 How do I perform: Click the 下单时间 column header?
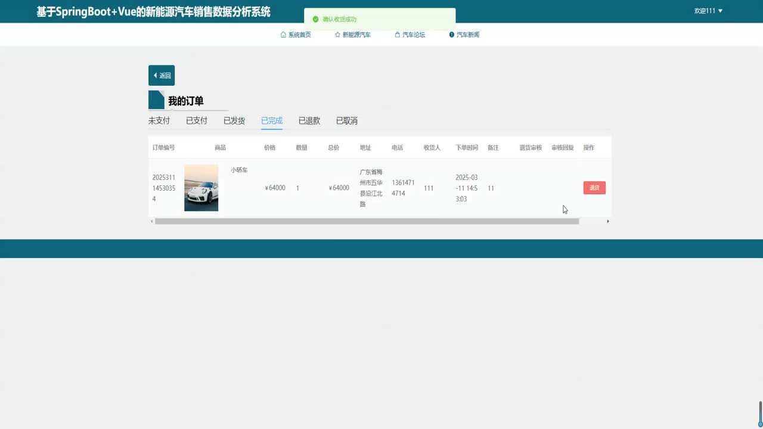(467, 147)
